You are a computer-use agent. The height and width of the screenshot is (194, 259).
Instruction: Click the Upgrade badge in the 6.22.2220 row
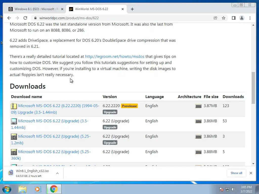pyautogui.click(x=110, y=112)
